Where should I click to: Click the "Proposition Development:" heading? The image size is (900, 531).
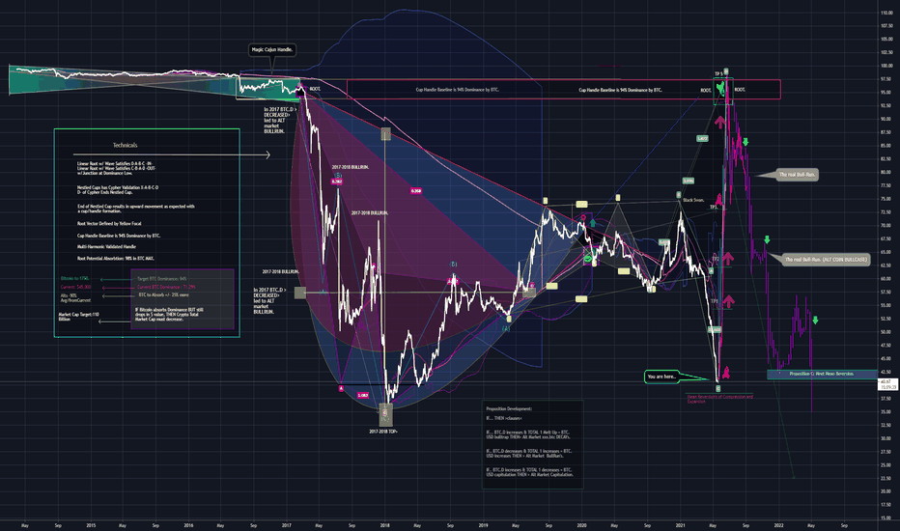(509, 408)
